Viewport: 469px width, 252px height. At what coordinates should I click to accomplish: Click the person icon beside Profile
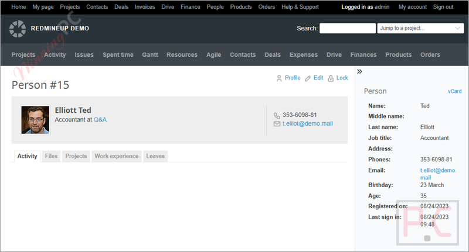[x=279, y=78]
